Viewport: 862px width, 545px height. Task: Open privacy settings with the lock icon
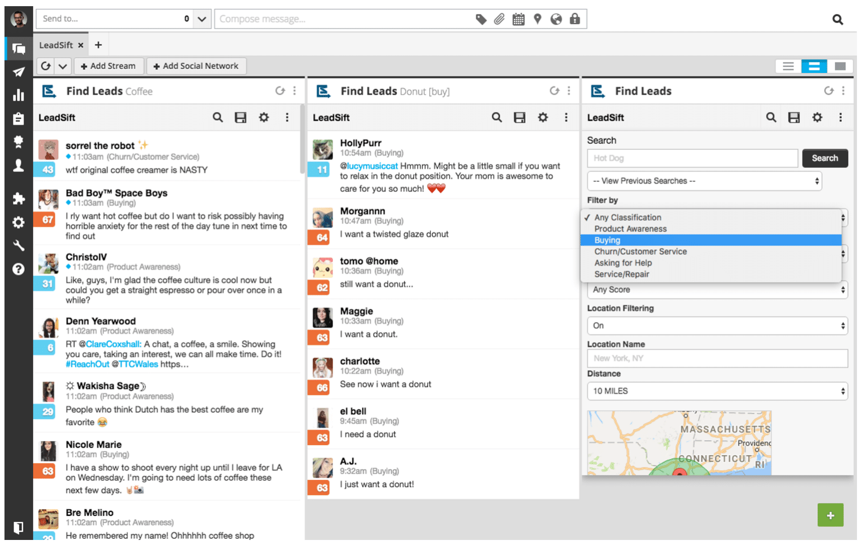coord(575,19)
